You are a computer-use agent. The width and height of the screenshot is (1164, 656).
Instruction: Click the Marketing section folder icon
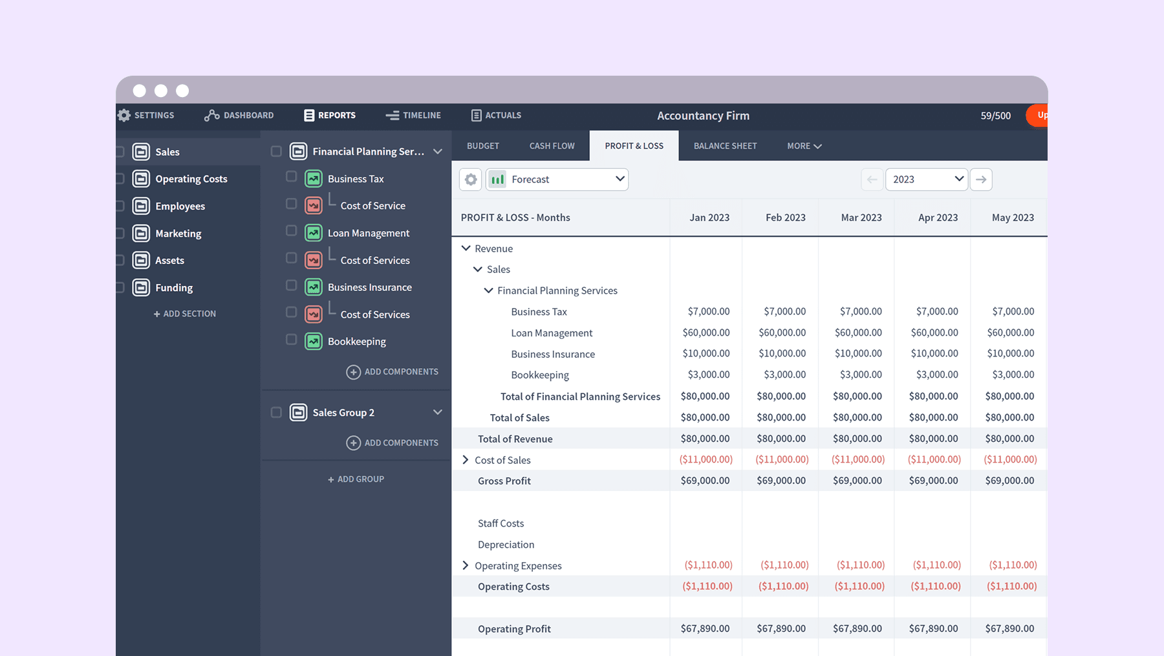141,233
